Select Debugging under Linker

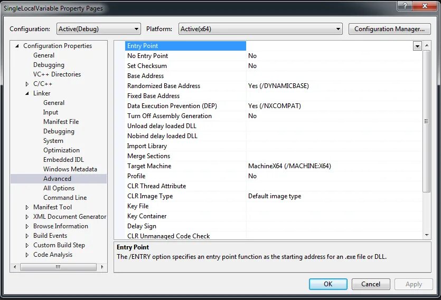[x=59, y=131]
